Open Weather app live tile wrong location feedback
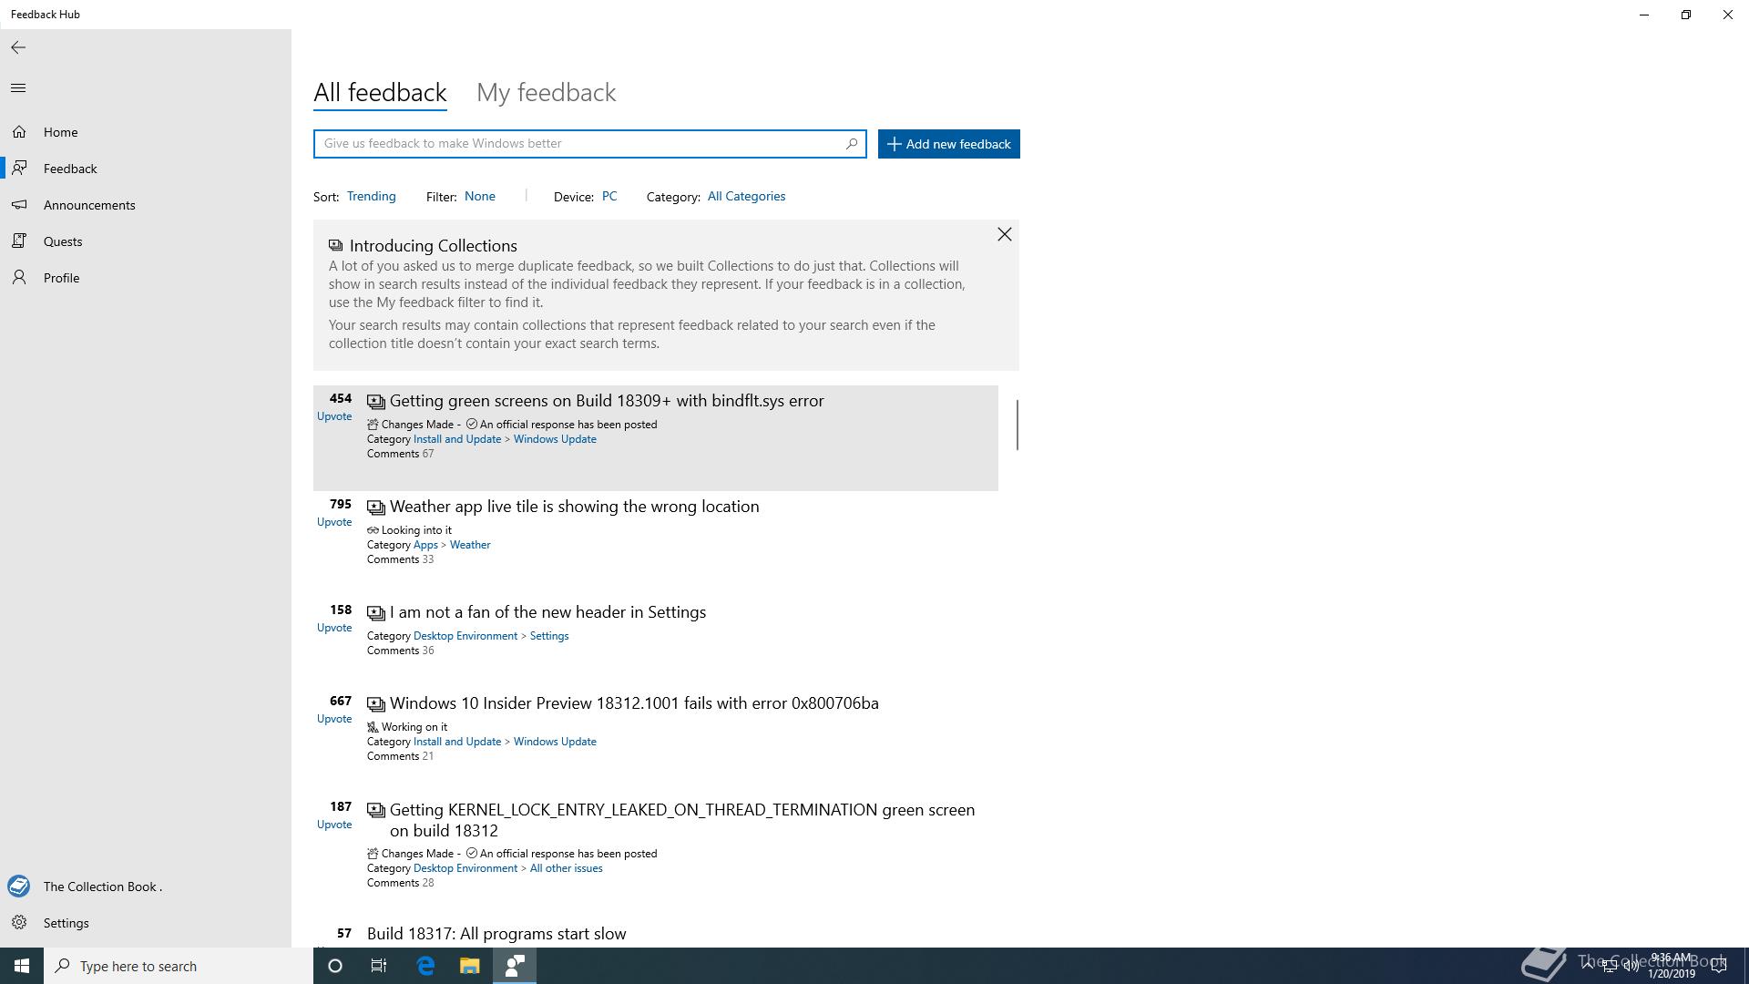Image resolution: width=1749 pixels, height=984 pixels. point(574,507)
